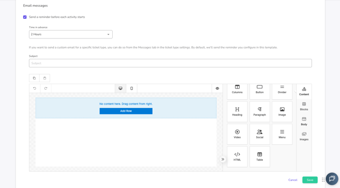Image resolution: width=340 pixels, height=188 pixels.
Task: Click the grip dots icon beside Save
Action: click(323, 180)
